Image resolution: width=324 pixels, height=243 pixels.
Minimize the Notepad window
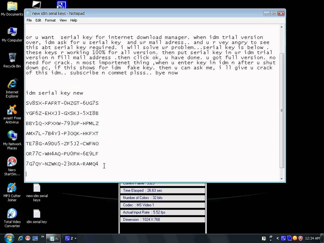(267, 13)
